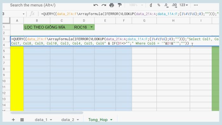
Task: Undo the last action
Action: coord(96,5)
